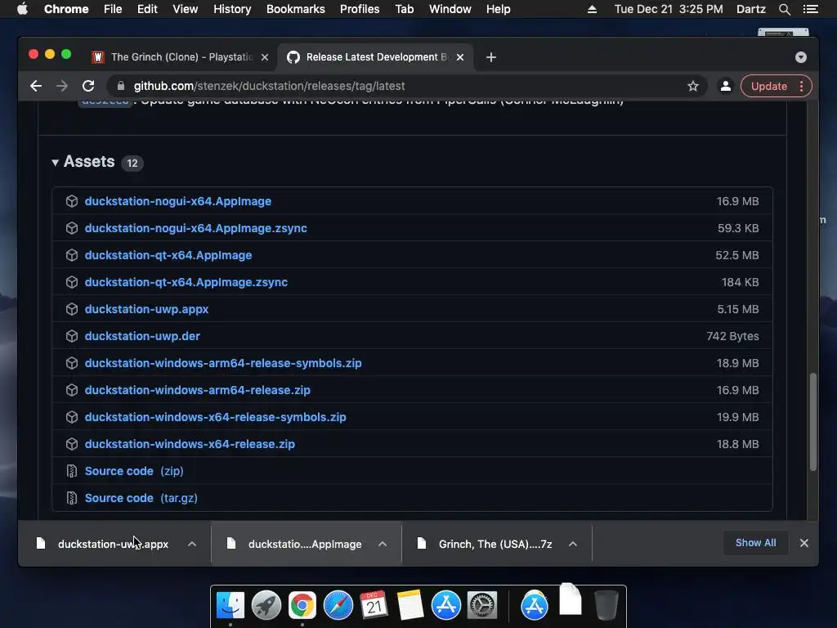Download duckstation-windows-arm64-release.zip
This screenshot has height=628, width=837.
tap(198, 390)
